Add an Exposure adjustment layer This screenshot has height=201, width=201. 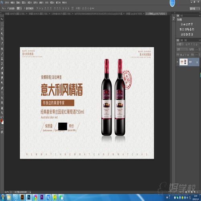click(x=189, y=24)
